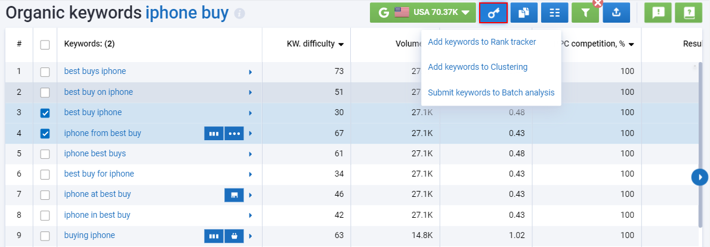
Task: Click SERP bars icon for buying iphone
Action: [214, 236]
